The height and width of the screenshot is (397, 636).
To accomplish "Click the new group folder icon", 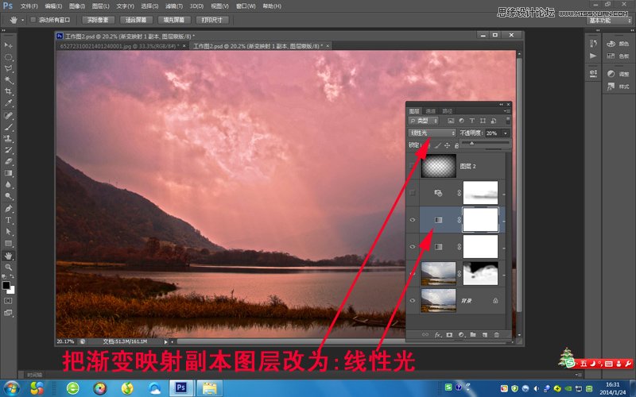I will [x=473, y=335].
